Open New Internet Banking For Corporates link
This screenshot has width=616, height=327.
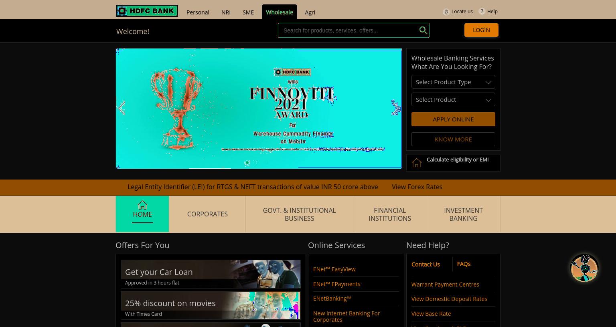(x=346, y=317)
